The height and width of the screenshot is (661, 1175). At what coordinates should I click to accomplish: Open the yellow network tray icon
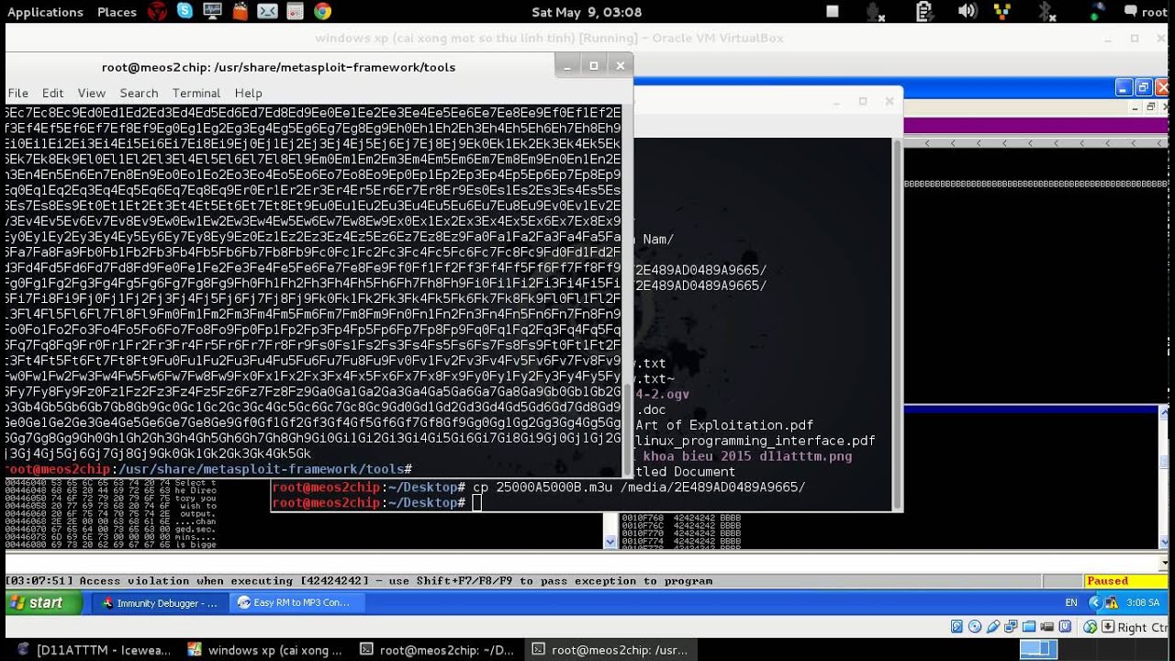1002,12
